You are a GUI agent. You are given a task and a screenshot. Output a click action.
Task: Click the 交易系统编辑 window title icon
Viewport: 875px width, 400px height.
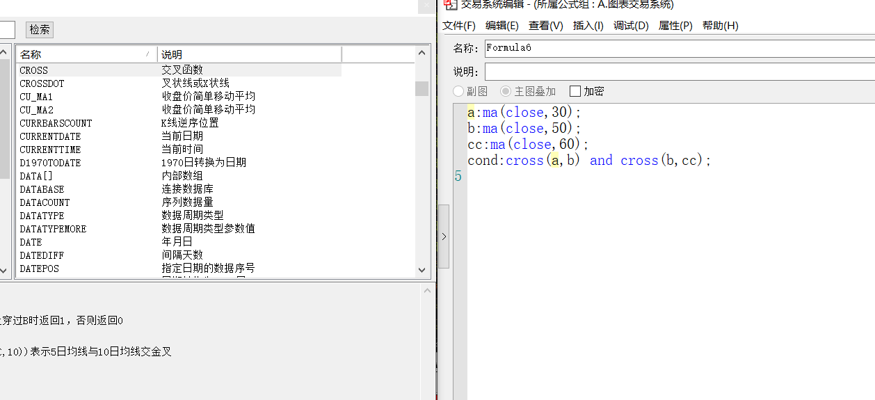450,4
